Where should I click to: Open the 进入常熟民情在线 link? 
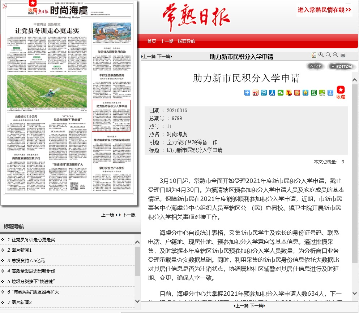[324, 10]
